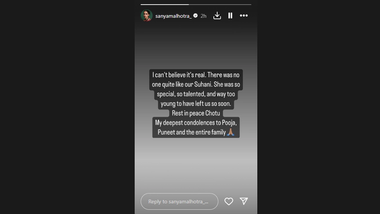Click the folded hands emoji in the story

tap(231, 132)
